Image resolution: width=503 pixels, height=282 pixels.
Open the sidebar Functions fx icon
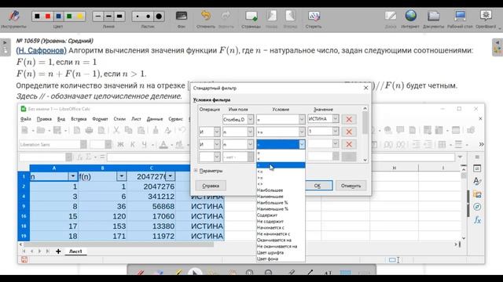[477, 220]
